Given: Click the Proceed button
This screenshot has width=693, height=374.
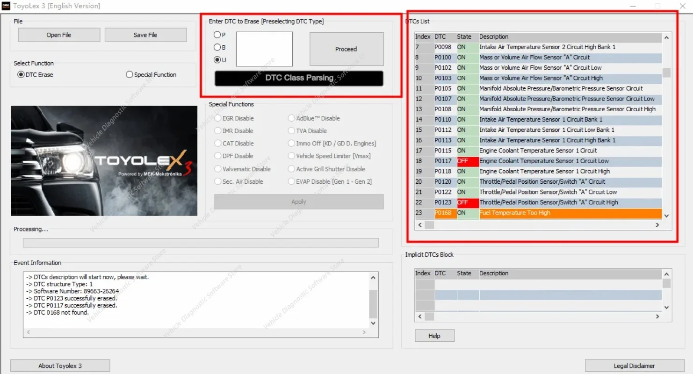Looking at the screenshot, I should pos(346,49).
